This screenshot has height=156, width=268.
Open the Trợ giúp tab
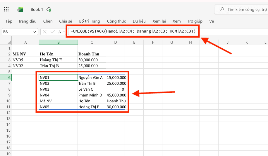click(x=195, y=21)
